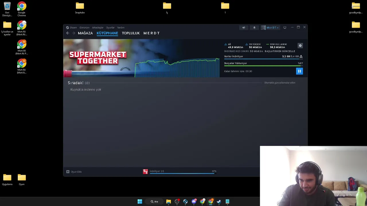Open Discord from the taskbar
Viewport: 367px width, 206px height.
tap(194, 201)
